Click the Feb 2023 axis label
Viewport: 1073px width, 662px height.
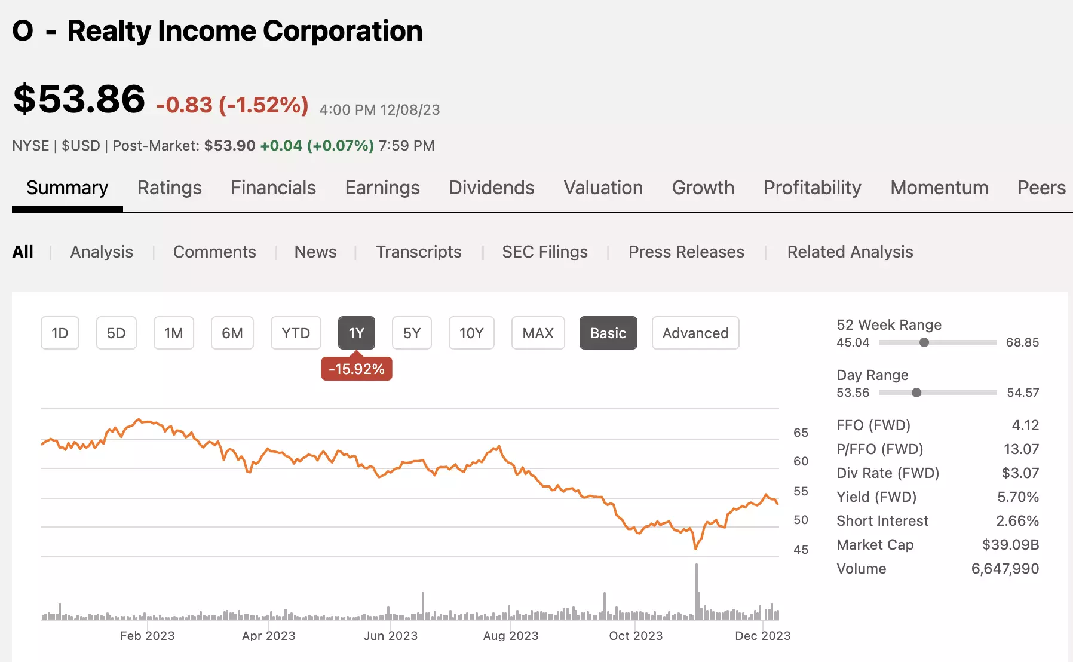point(148,636)
